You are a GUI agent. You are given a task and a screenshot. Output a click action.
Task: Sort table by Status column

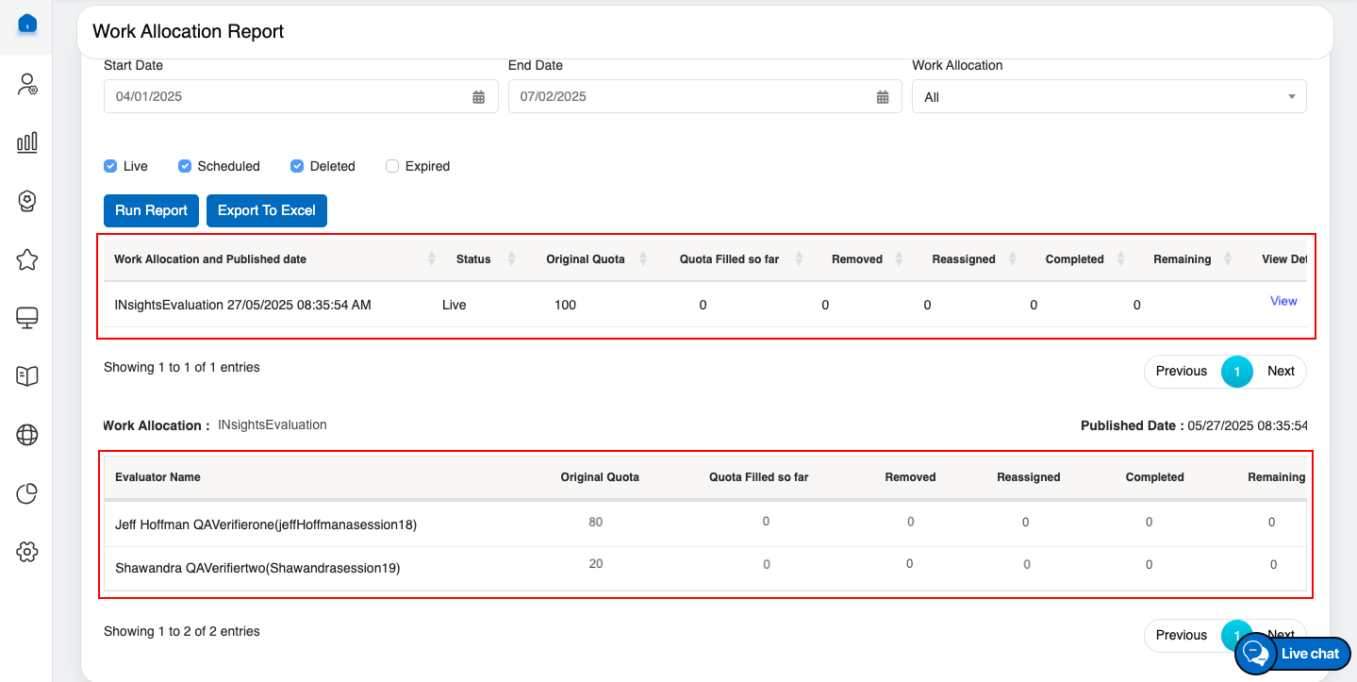512,258
